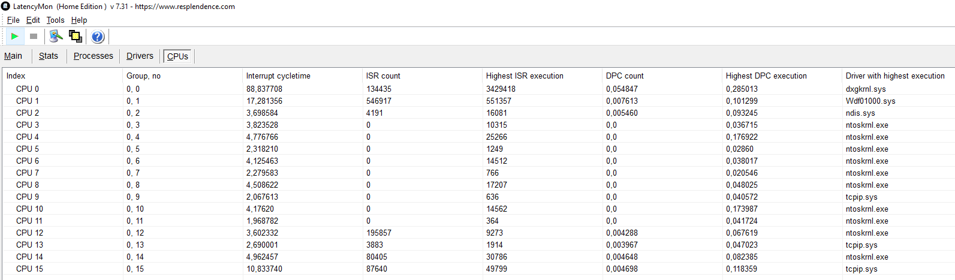
Task: Select the CPU 0 row
Action: click(x=28, y=89)
